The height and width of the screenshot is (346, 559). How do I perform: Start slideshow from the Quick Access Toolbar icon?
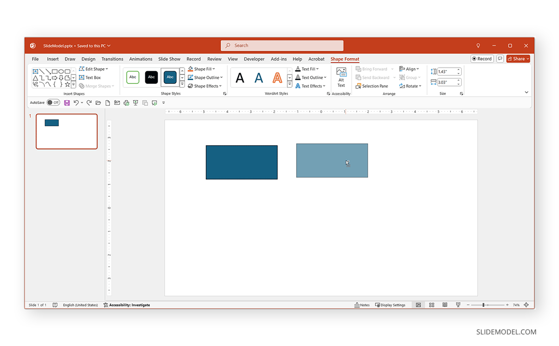click(136, 102)
